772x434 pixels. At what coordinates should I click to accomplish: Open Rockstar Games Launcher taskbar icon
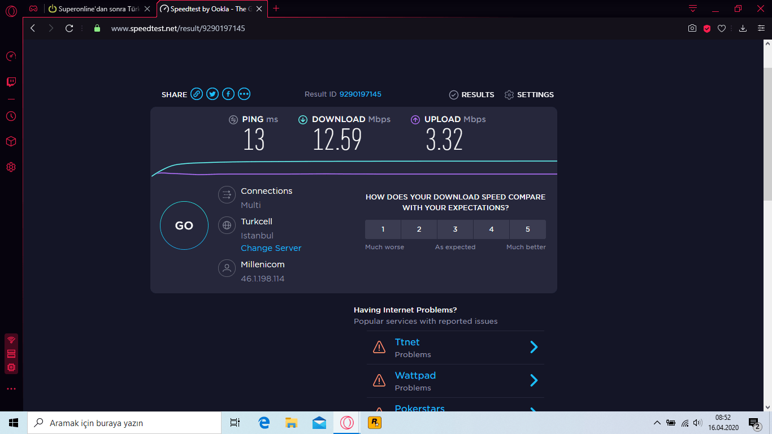point(374,423)
